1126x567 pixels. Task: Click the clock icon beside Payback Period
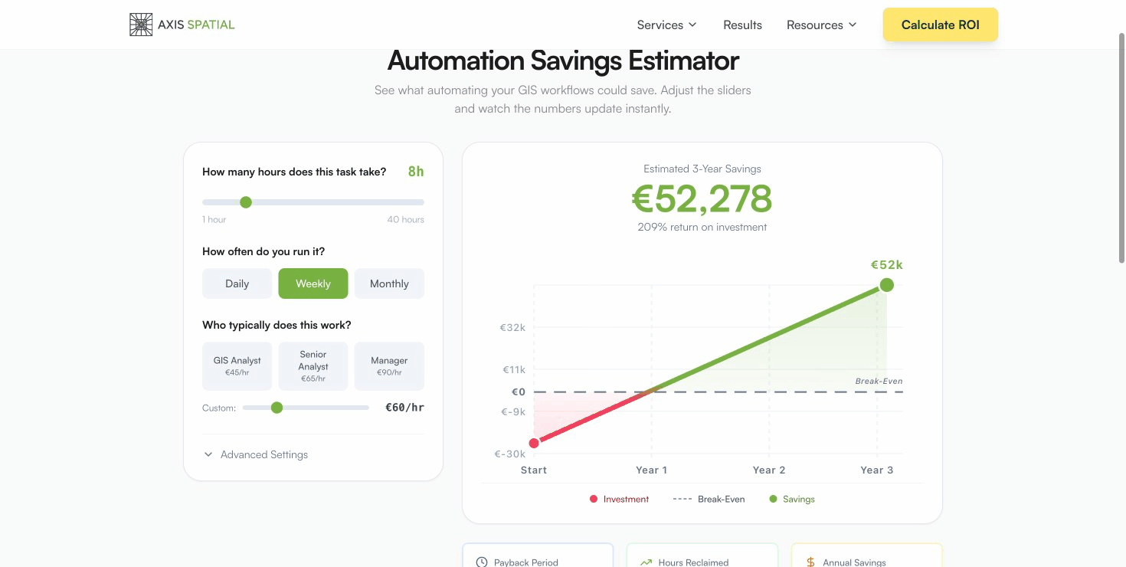point(482,562)
